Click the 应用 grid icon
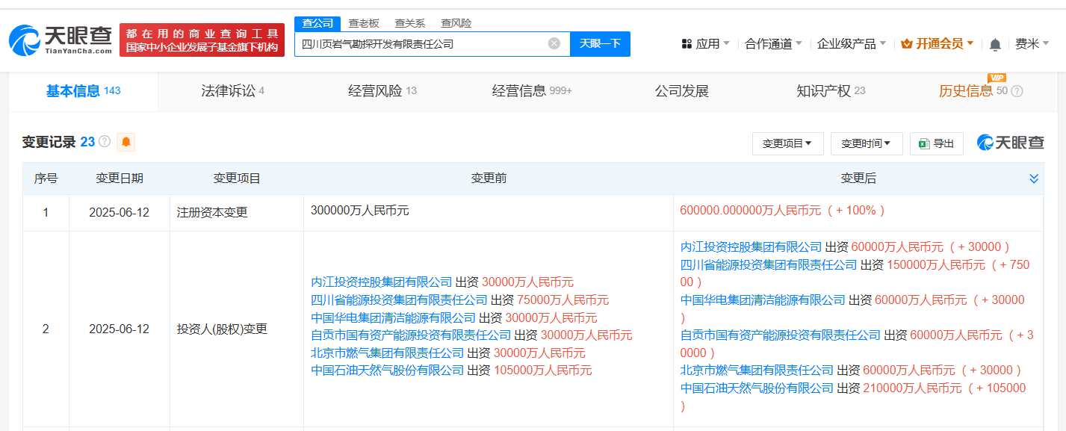This screenshot has height=431, width=1066. pos(687,44)
